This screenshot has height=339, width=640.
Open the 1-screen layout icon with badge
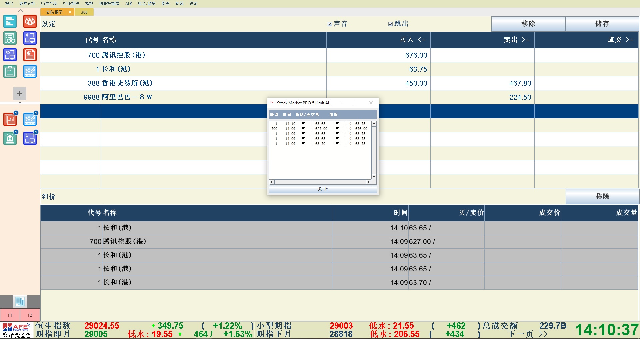click(30, 138)
